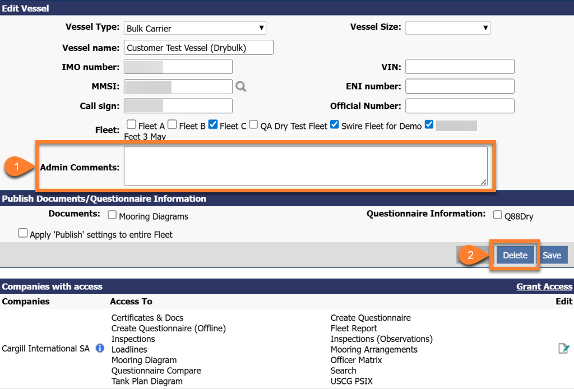Focus the VIN text field
This screenshot has height=389, width=574.
460,67
